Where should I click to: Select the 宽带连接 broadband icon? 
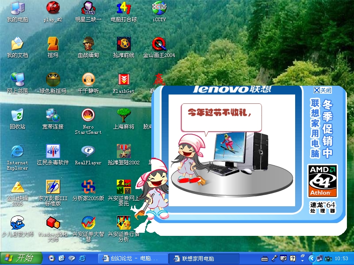[53, 119]
